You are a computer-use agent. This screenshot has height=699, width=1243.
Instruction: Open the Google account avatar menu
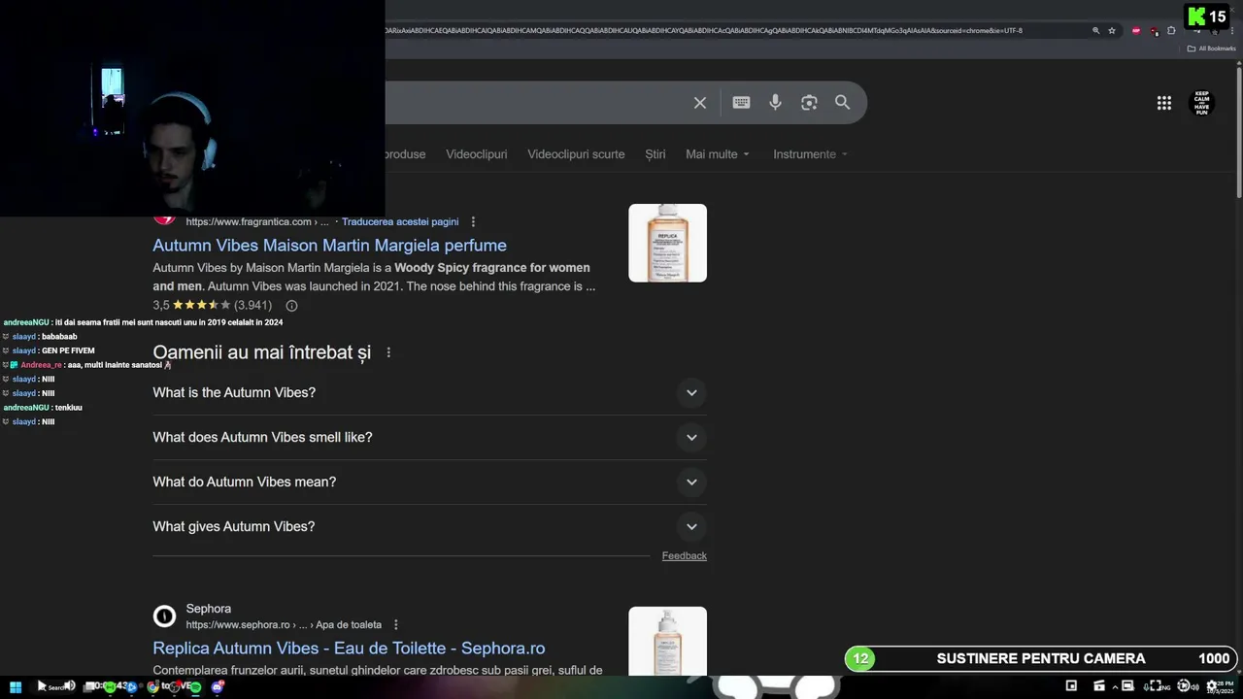tap(1202, 103)
